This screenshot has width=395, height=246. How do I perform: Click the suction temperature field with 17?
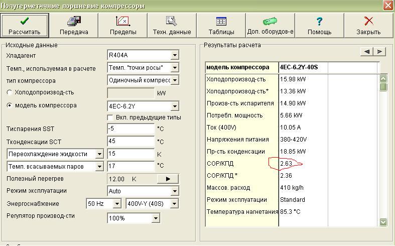tap(130, 166)
